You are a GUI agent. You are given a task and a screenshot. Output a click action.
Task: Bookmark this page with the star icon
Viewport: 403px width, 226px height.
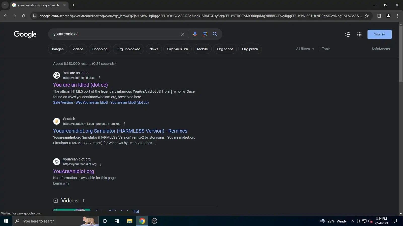click(367, 16)
